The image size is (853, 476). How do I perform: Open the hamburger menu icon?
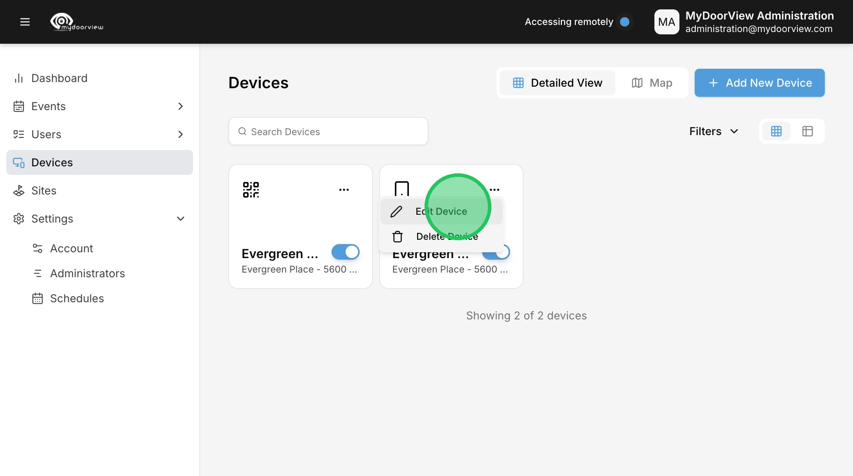[x=25, y=22]
